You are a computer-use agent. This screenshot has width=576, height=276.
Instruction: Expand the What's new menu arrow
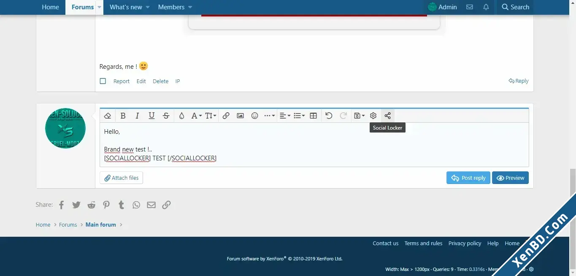click(148, 7)
